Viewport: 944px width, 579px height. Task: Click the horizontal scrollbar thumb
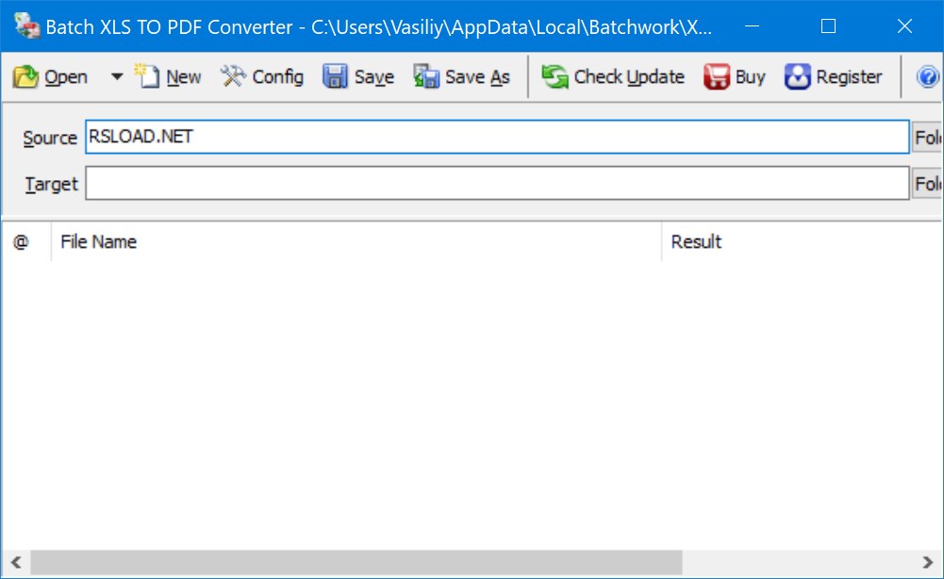click(356, 563)
